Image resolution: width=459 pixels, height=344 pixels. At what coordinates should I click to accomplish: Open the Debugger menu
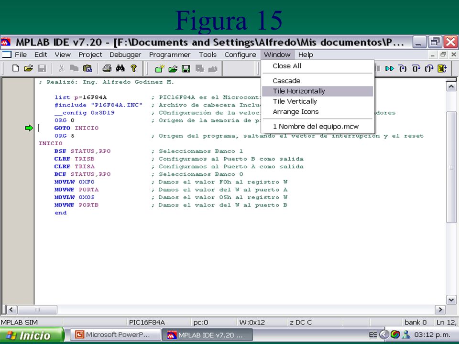tap(125, 54)
